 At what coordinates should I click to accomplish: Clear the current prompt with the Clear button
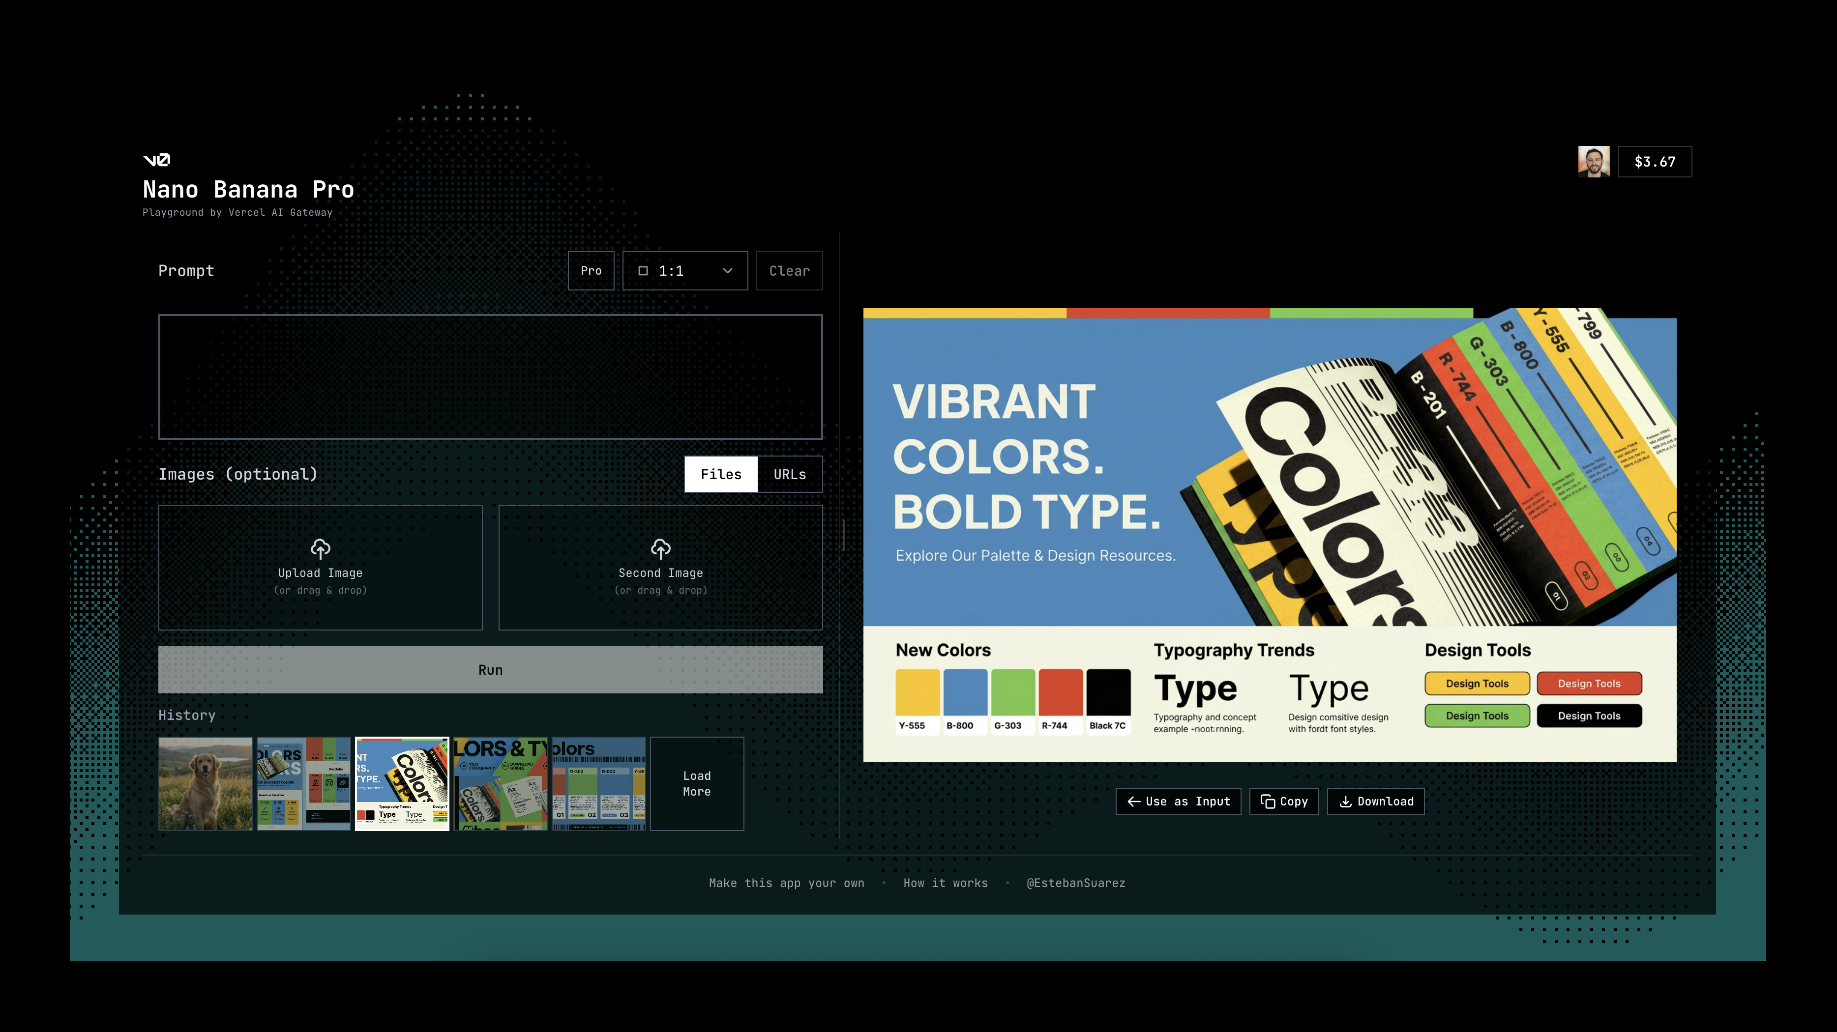[x=789, y=271]
